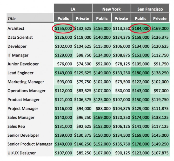
Task: Select the Private header under New York
Action: point(121,18)
